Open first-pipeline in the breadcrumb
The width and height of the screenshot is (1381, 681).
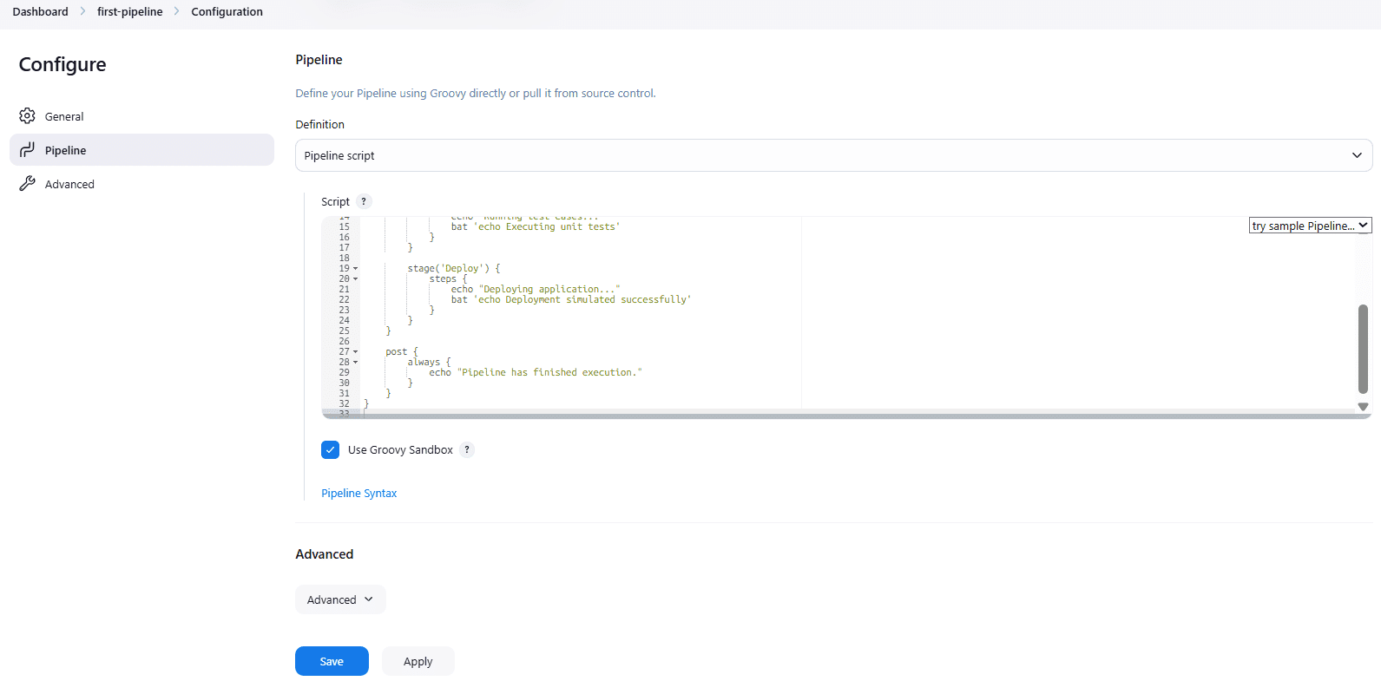tap(130, 12)
